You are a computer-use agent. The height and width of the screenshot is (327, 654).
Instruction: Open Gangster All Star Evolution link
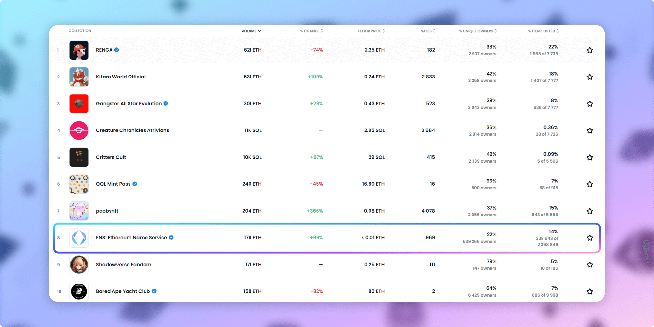pyautogui.click(x=129, y=104)
